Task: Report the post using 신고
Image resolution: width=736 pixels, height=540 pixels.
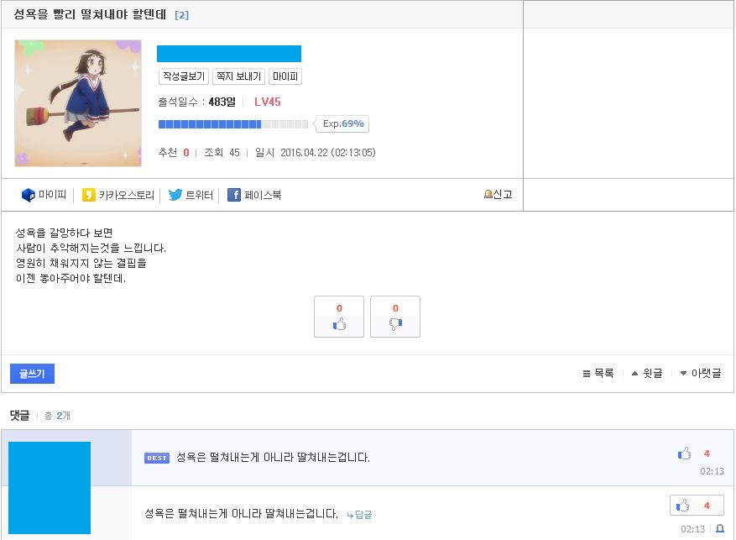Action: (x=498, y=194)
